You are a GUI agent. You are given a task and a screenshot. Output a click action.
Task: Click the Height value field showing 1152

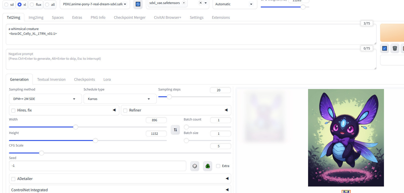click(156, 133)
